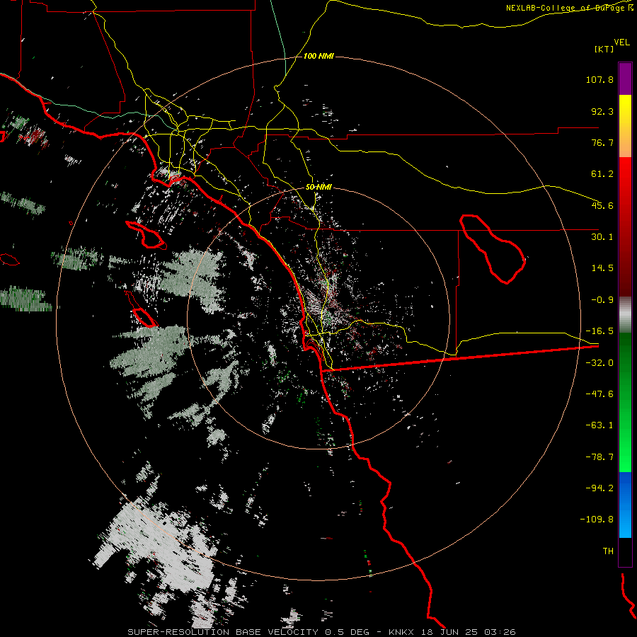Click the blue segment of the color bar
The height and width of the screenshot is (637, 637).
(x=625, y=505)
